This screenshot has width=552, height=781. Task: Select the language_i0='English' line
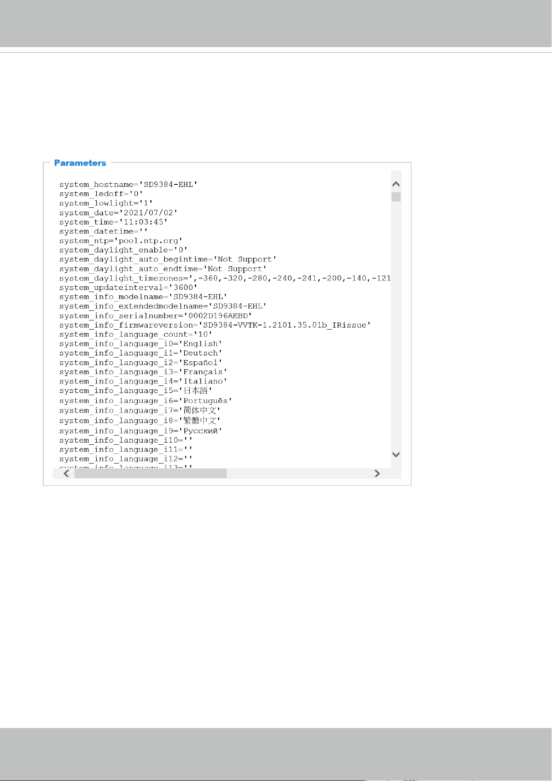141,344
